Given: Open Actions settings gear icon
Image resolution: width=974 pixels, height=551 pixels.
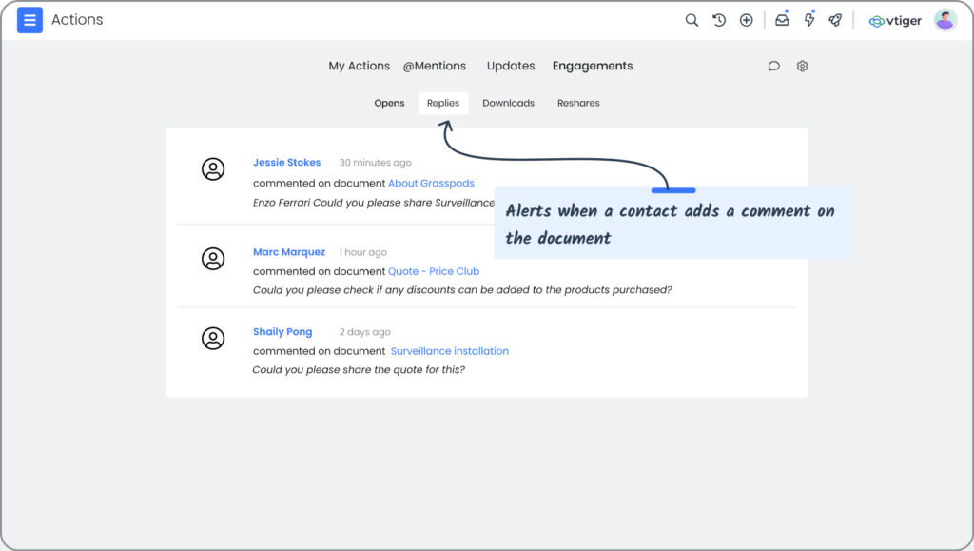Looking at the screenshot, I should tap(802, 66).
